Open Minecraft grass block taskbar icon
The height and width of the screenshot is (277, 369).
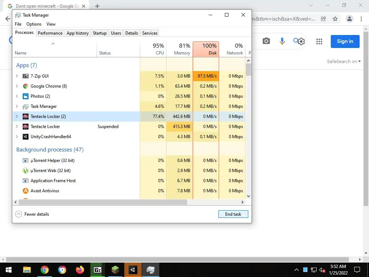pos(115,270)
